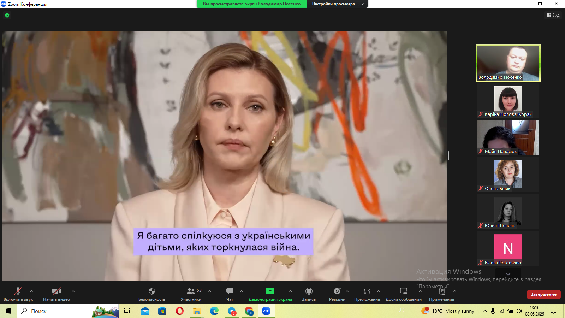Image resolution: width=565 pixels, height=318 pixels.
Task: Open the Участники participants panel
Action: pyautogui.click(x=191, y=294)
